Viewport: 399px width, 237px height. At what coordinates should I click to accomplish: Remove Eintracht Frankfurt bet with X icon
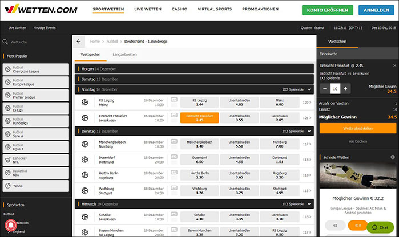tap(394, 66)
